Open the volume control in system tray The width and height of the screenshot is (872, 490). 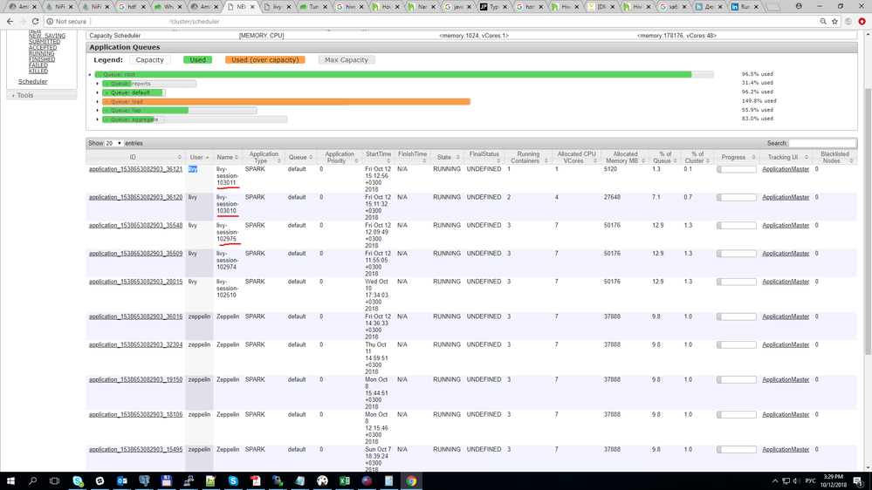tap(797, 481)
